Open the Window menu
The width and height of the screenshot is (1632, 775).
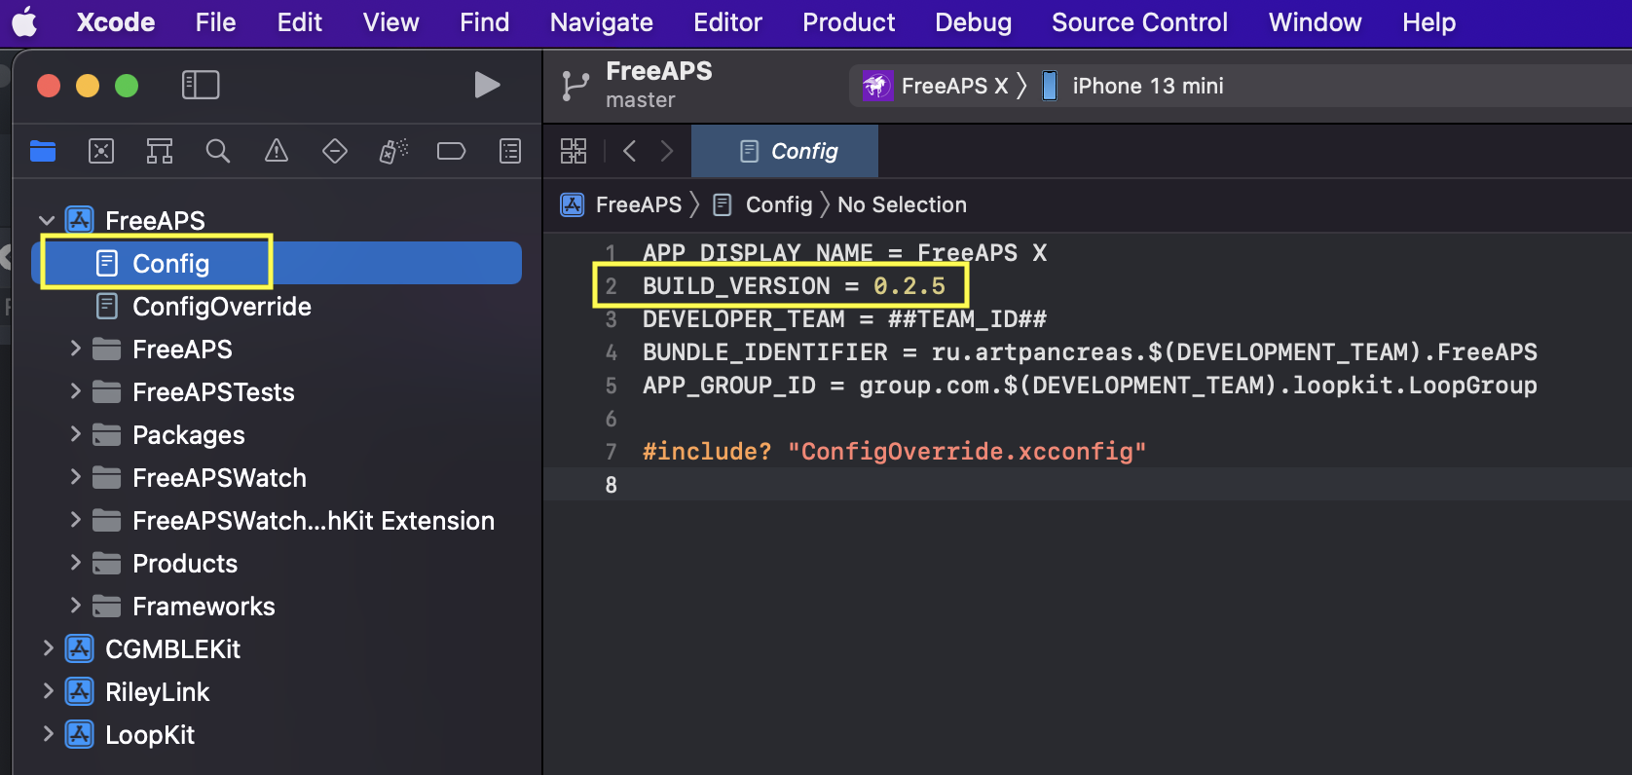[1315, 21]
